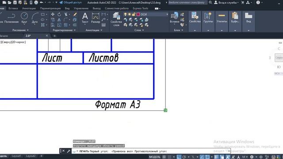Open Layer Properties (Свойства слоя)
This screenshot has width=283, height=159.
click(x=116, y=19)
